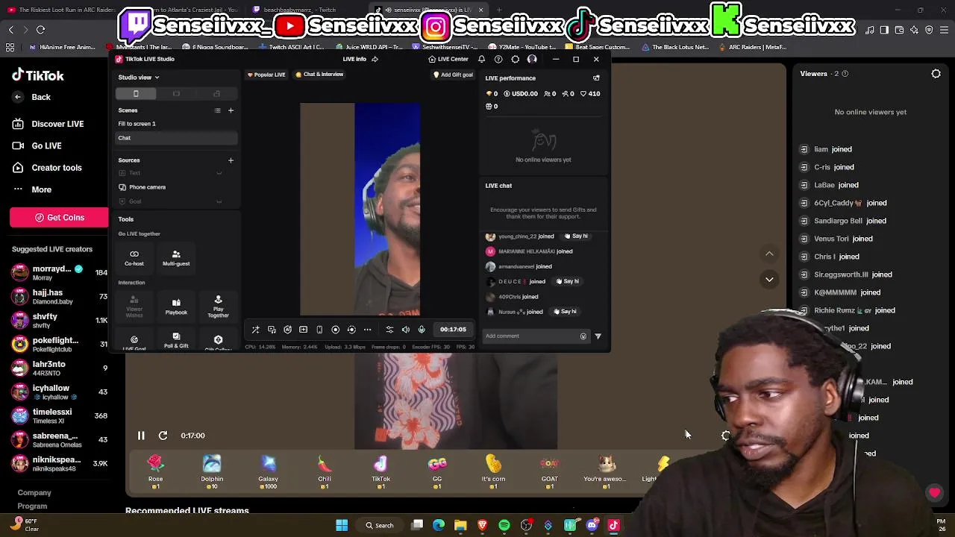The image size is (955, 537).
Task: Open help icon in LIVE Studio
Action: (498, 59)
